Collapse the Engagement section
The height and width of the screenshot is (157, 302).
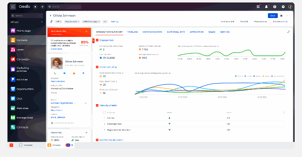(x=97, y=40)
